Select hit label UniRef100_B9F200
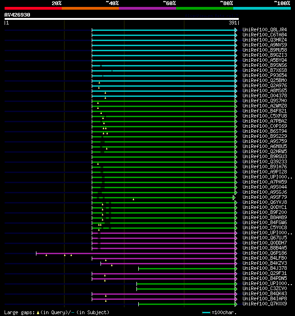The image size is (295, 316). [265, 212]
